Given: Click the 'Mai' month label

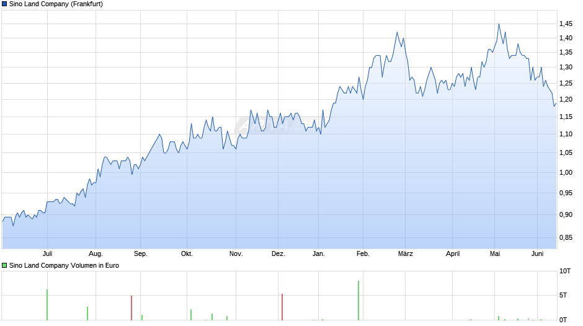Looking at the screenshot, I should click(494, 253).
